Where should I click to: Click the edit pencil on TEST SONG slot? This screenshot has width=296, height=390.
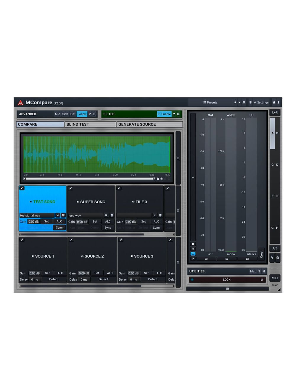click(22, 188)
